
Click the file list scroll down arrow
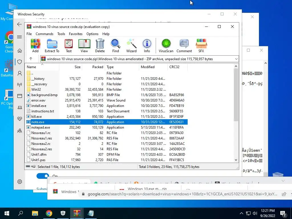point(236,160)
